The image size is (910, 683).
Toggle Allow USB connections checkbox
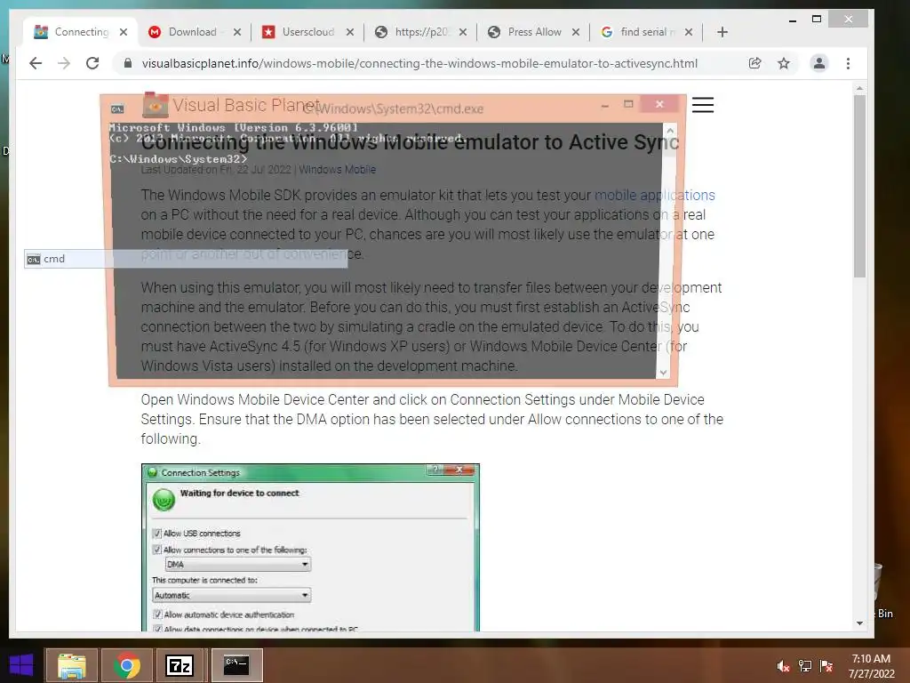157,534
